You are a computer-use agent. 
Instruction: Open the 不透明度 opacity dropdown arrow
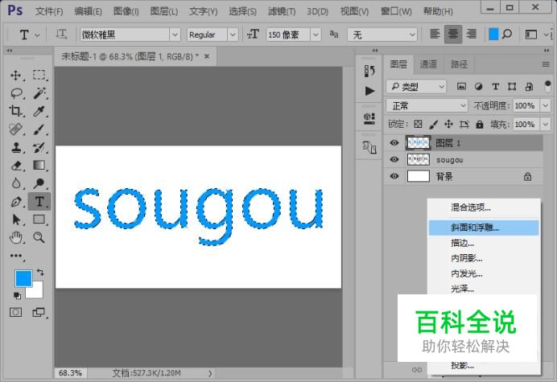545,105
